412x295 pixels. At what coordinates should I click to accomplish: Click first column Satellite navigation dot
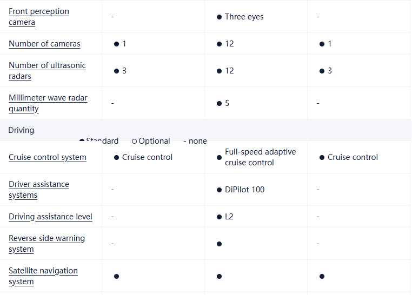(x=116, y=276)
